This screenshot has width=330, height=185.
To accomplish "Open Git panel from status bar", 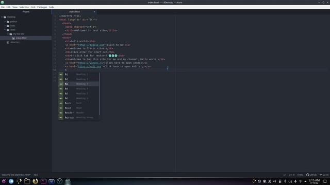I will coord(324,175).
